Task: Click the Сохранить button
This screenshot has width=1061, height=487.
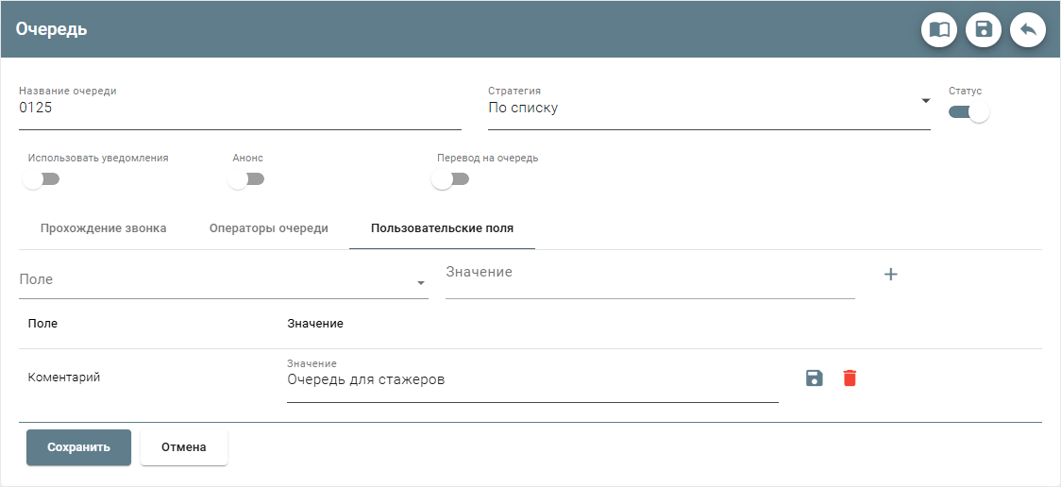Action: point(78,447)
